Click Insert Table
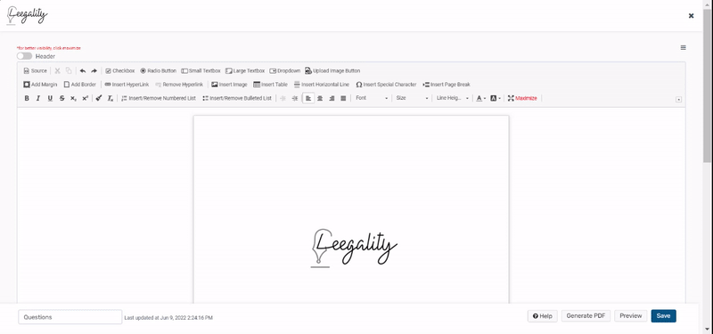This screenshot has height=334, width=713. tap(271, 85)
